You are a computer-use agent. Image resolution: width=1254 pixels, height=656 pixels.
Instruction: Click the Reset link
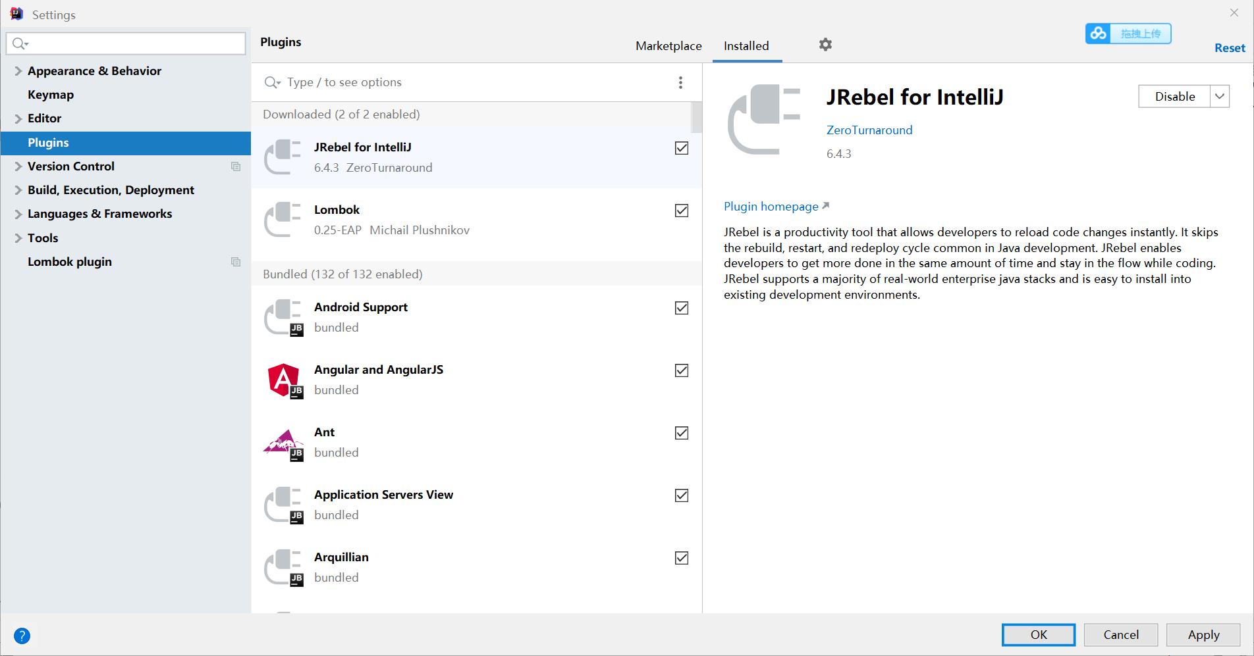(x=1230, y=48)
